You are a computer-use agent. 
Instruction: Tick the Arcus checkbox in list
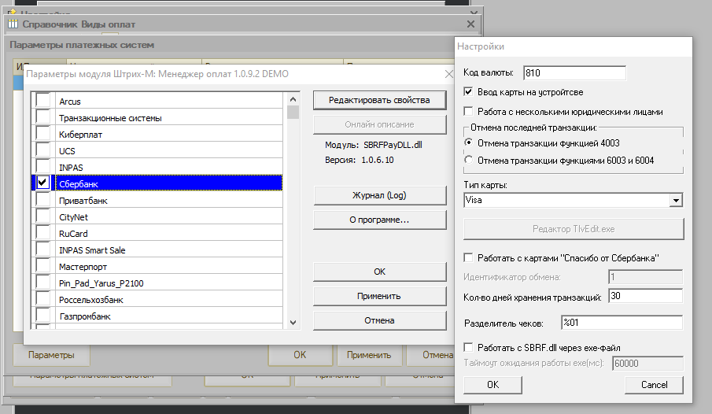[x=42, y=101]
